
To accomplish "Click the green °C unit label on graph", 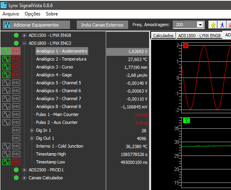I will click(x=187, y=121).
